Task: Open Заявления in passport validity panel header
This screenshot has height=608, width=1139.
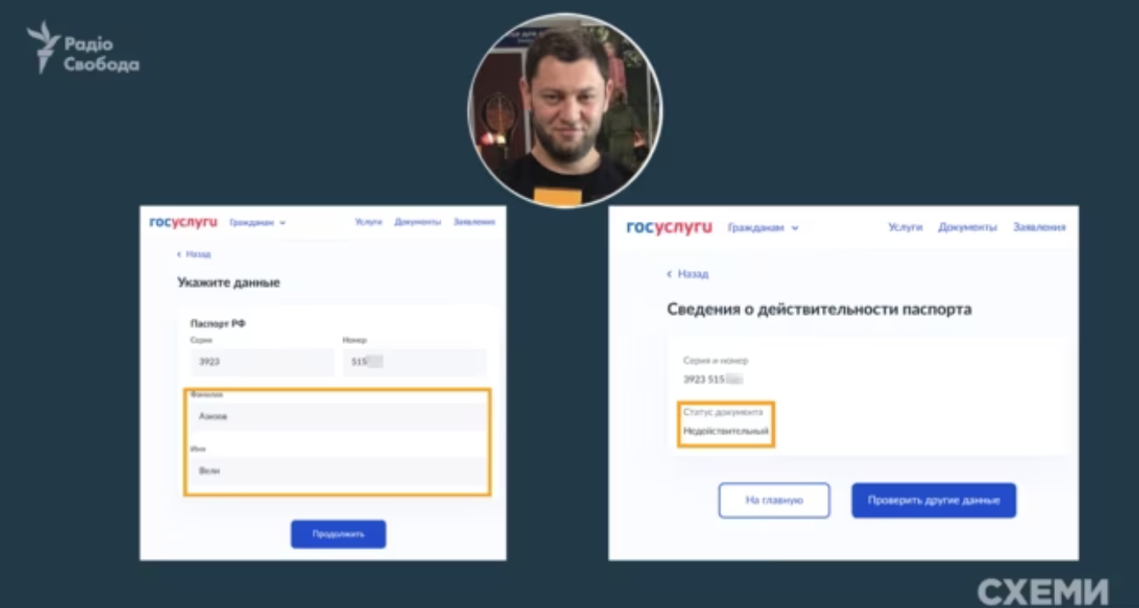Action: [x=1039, y=227]
